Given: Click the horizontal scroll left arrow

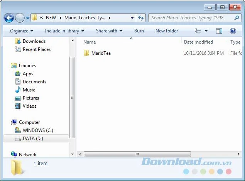Looking at the screenshot, I should (x=80, y=154).
